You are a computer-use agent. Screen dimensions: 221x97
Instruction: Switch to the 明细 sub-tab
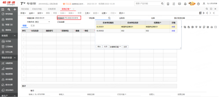[x=24, y=25]
